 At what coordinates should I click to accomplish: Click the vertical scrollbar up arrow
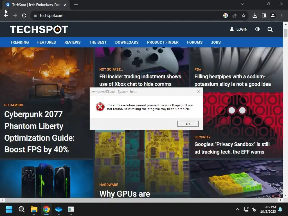click(x=285, y=24)
